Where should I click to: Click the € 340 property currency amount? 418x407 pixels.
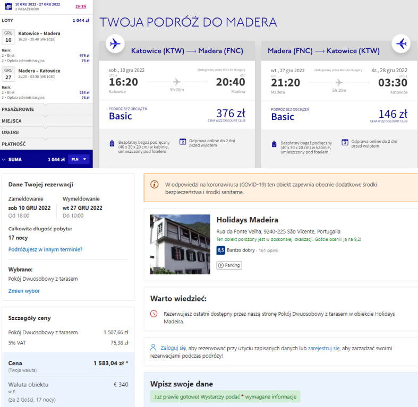pyautogui.click(x=121, y=384)
